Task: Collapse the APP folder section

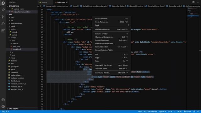Action: (10, 15)
